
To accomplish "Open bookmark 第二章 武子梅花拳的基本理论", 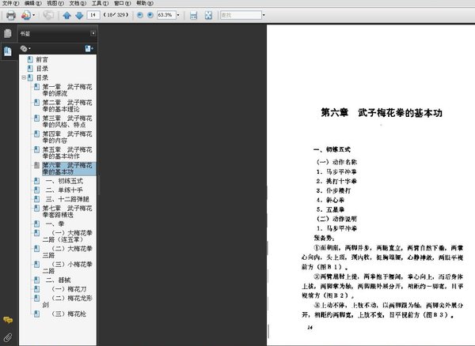I will (67, 106).
